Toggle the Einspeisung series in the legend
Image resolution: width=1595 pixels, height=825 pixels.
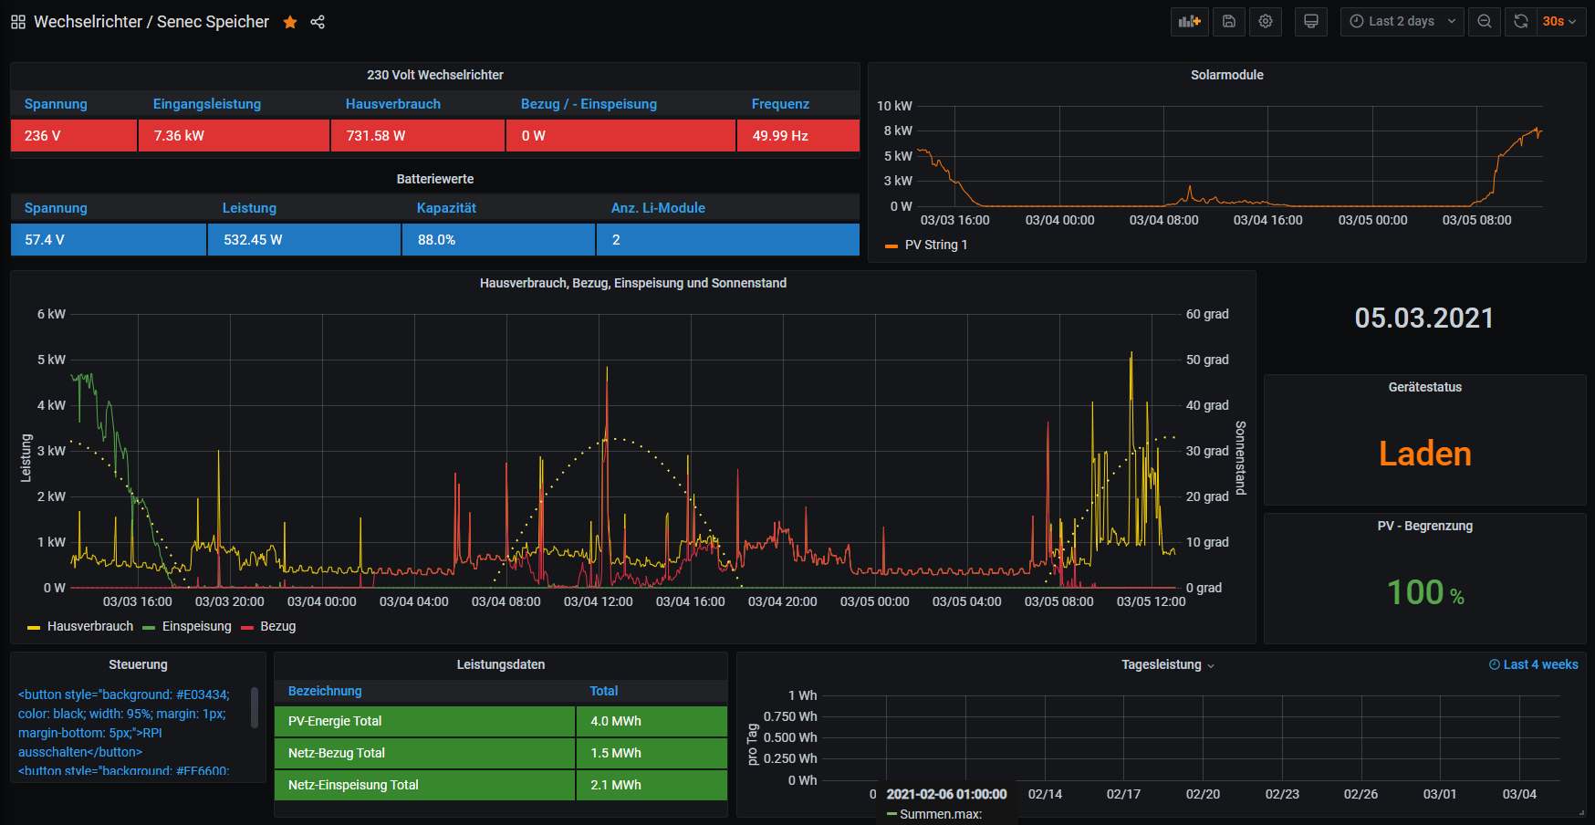pyautogui.click(x=196, y=626)
